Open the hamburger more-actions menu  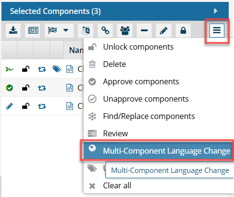click(217, 30)
